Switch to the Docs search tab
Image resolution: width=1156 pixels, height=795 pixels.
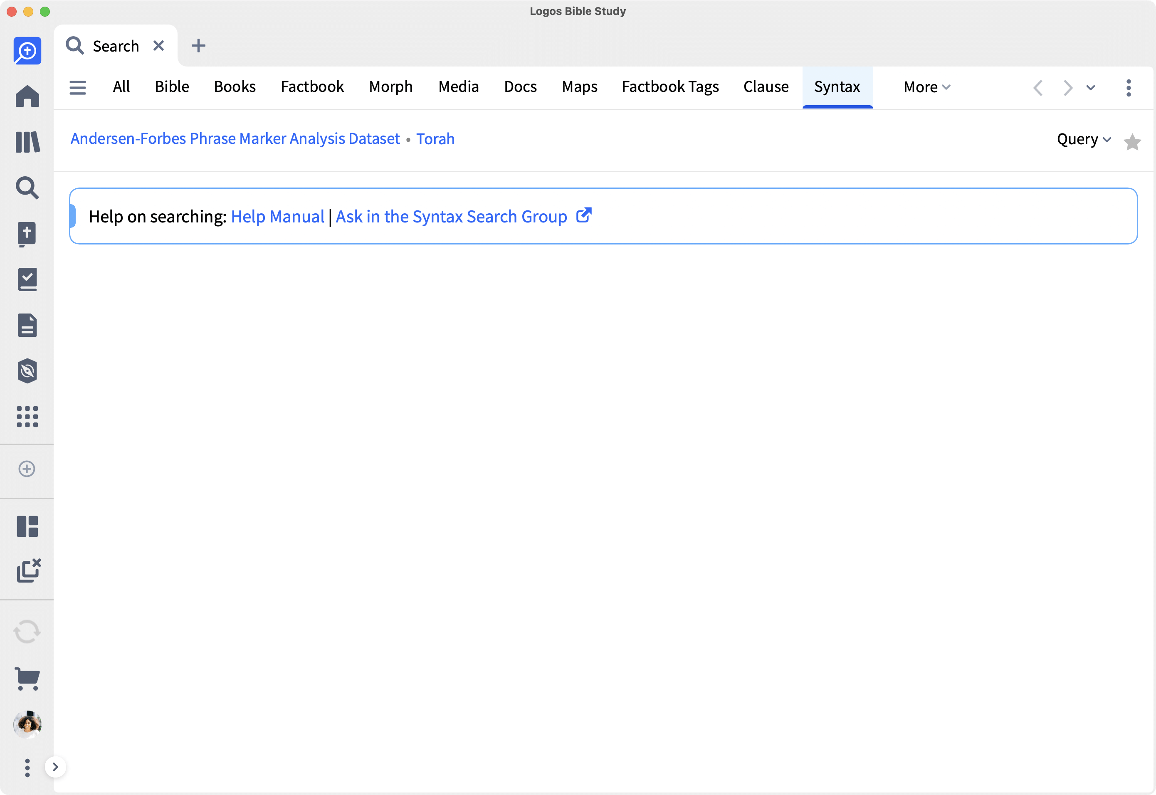coord(520,86)
